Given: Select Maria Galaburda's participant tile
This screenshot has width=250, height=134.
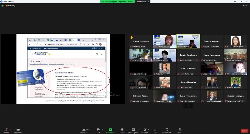Looking at the screenshot, I should [x=188, y=69].
